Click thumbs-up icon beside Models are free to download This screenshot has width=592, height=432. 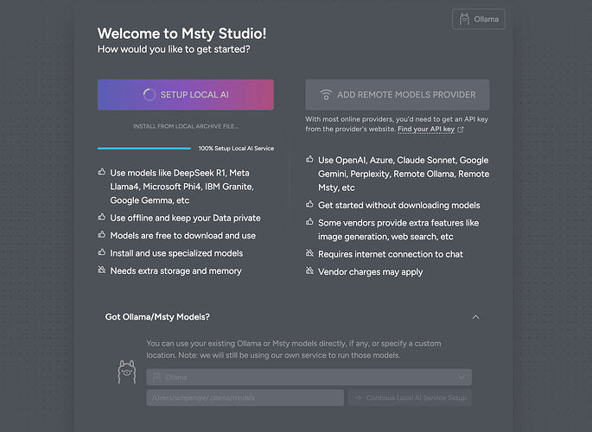point(102,236)
